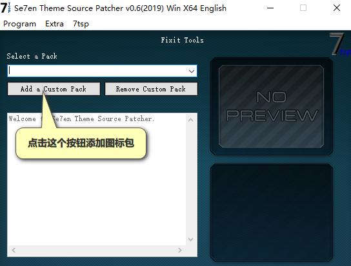This screenshot has height=266, width=351.
Task: Click the 7tsp app icon in title bar
Action: [6, 8]
